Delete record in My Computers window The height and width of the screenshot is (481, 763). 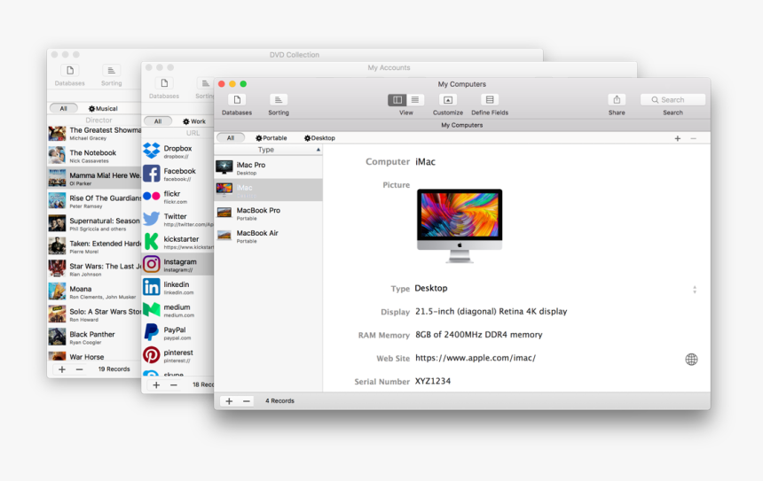point(247,400)
